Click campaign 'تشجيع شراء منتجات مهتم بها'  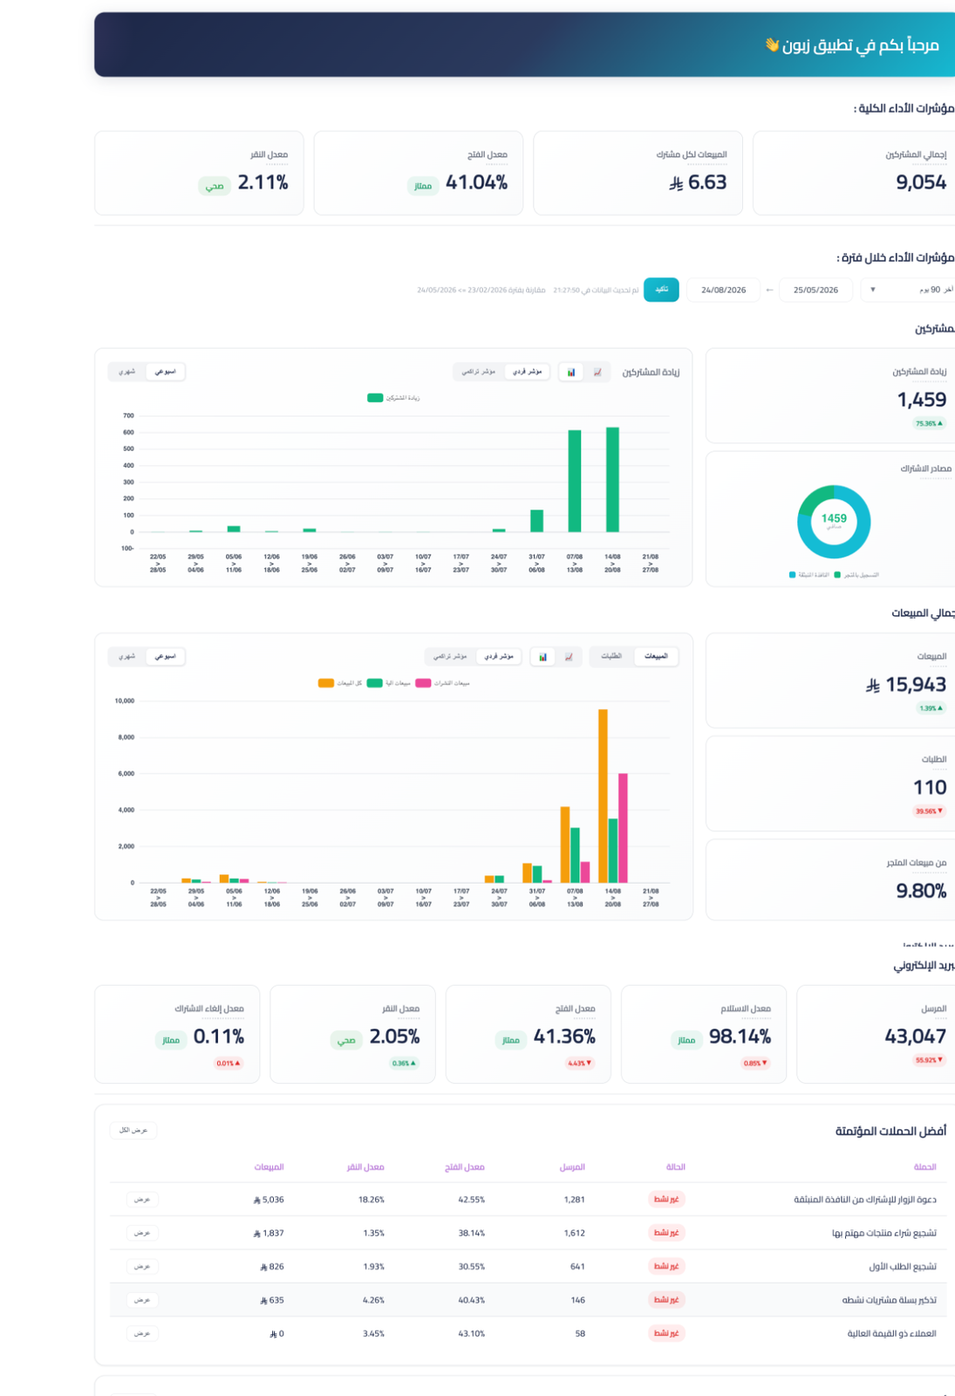point(883,1233)
